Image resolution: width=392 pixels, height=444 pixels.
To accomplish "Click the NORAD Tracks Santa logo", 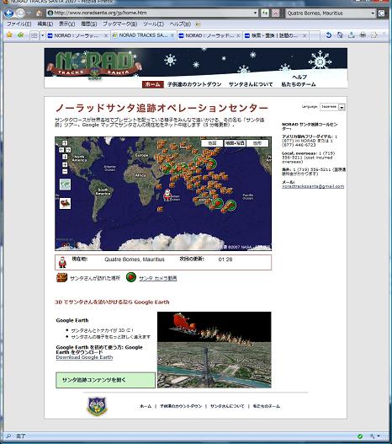I will [x=95, y=65].
